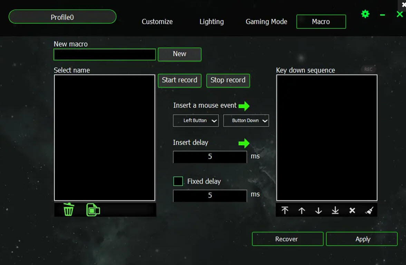Click the copy macro icon

93,210
